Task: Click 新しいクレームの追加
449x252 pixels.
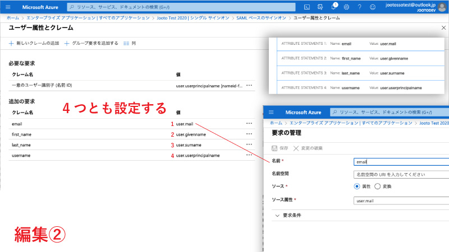Action: click(x=34, y=43)
